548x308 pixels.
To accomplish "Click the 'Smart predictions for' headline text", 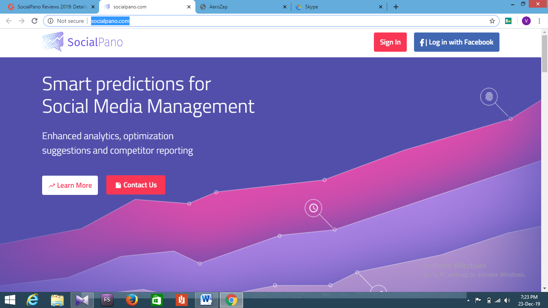I will (x=126, y=84).
